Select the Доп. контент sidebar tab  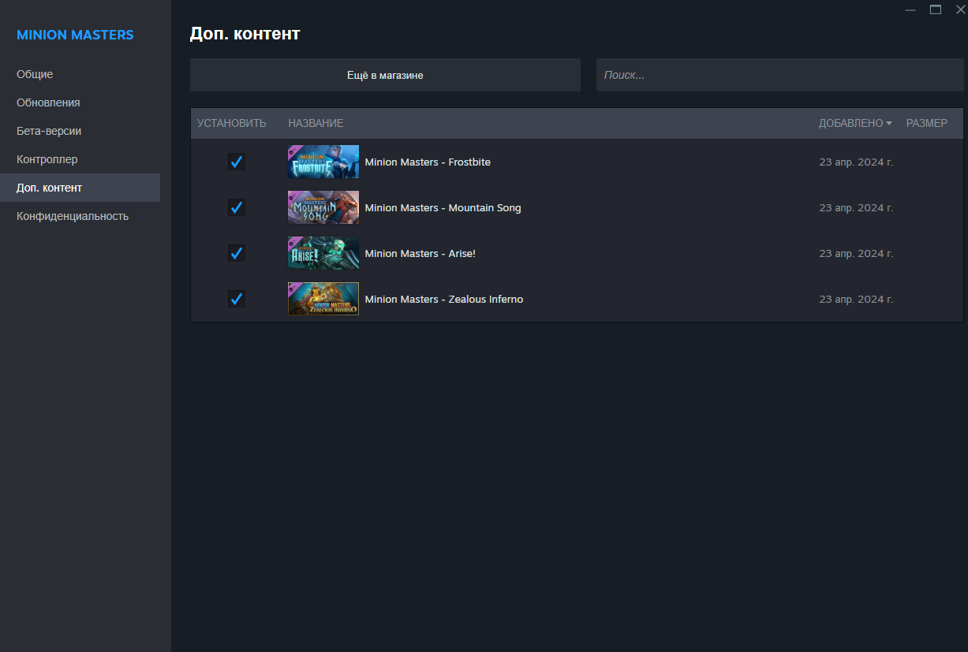[80, 188]
